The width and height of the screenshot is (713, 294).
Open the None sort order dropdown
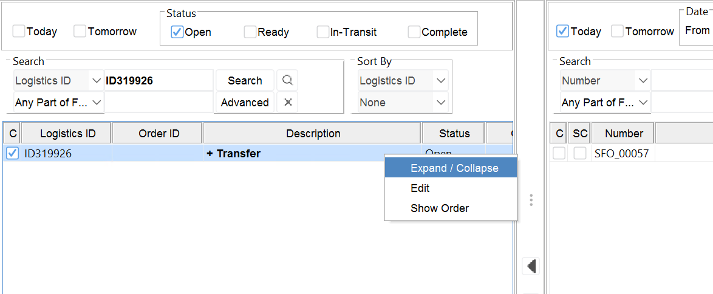[403, 103]
